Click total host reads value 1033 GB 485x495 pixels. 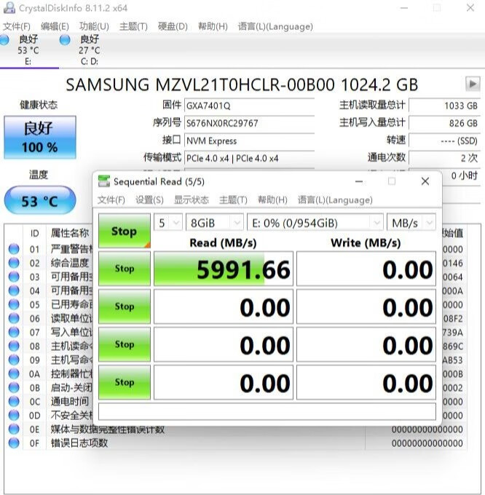(x=444, y=105)
